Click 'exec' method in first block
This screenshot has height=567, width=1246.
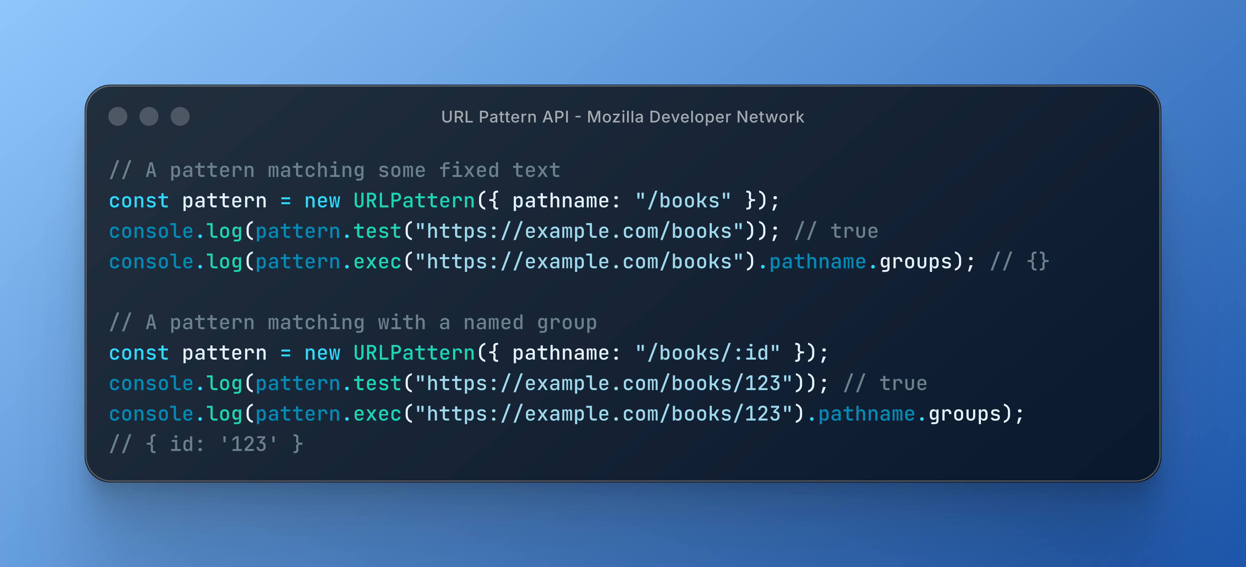[377, 262]
